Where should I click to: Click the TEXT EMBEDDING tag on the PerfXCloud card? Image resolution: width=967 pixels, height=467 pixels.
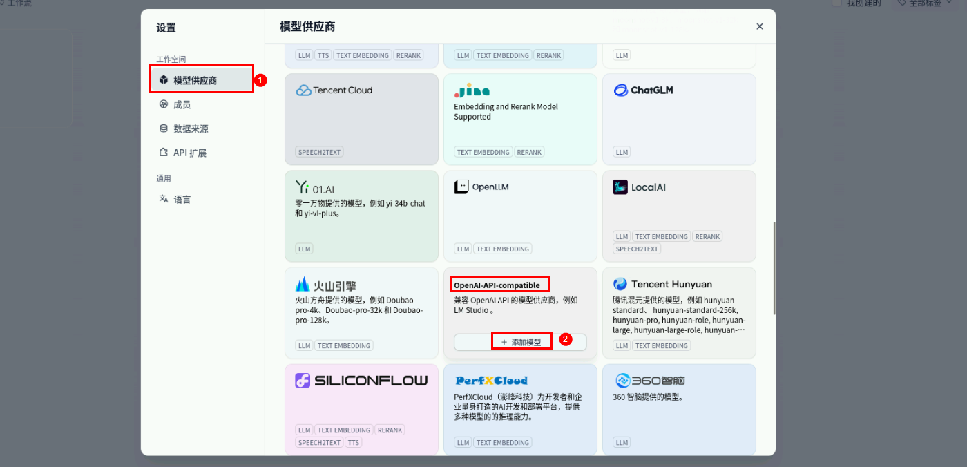pos(503,442)
